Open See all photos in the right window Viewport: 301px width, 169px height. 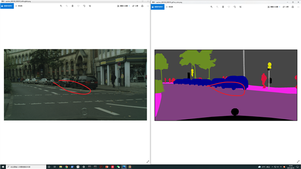(158, 7)
